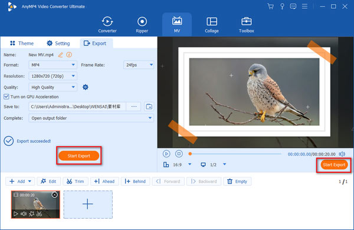Click the Empty trash button
The width and height of the screenshot is (354, 230).
tap(237, 182)
